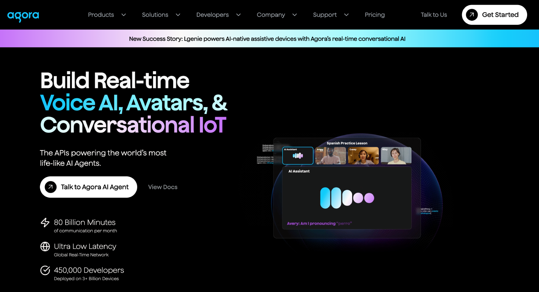Open the Solutions menu

pyautogui.click(x=155, y=15)
